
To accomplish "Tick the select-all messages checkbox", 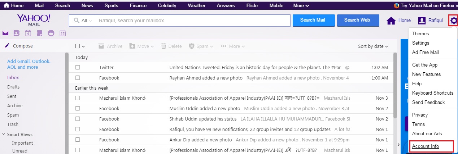I will click(x=77, y=46).
